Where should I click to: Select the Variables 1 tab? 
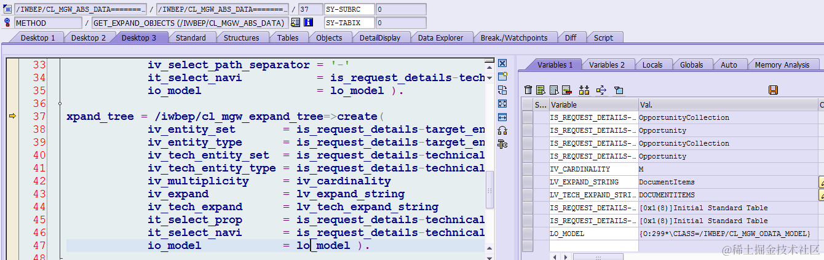coord(555,65)
